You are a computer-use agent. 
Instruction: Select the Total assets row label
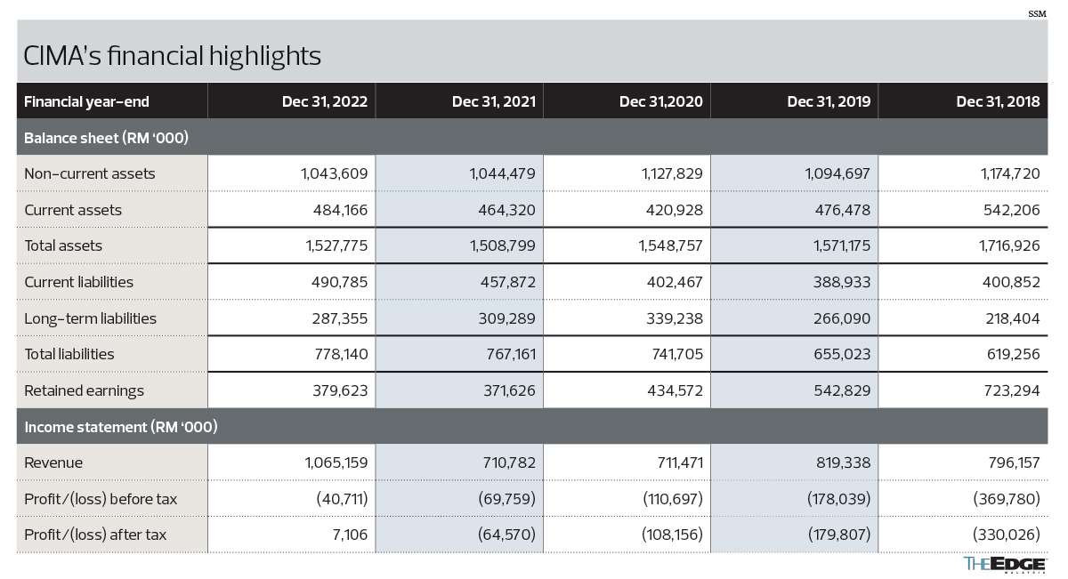(63, 245)
